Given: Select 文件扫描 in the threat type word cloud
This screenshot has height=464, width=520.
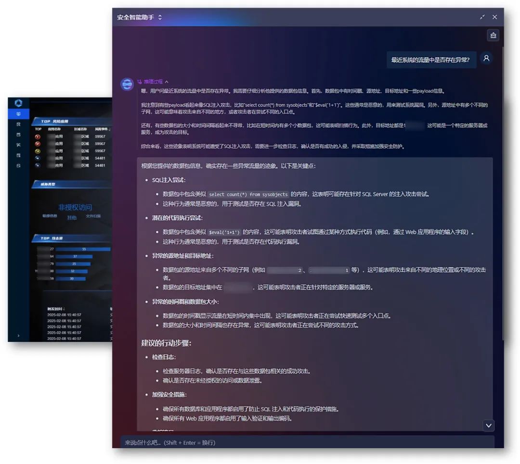Looking at the screenshot, I should (x=93, y=216).
